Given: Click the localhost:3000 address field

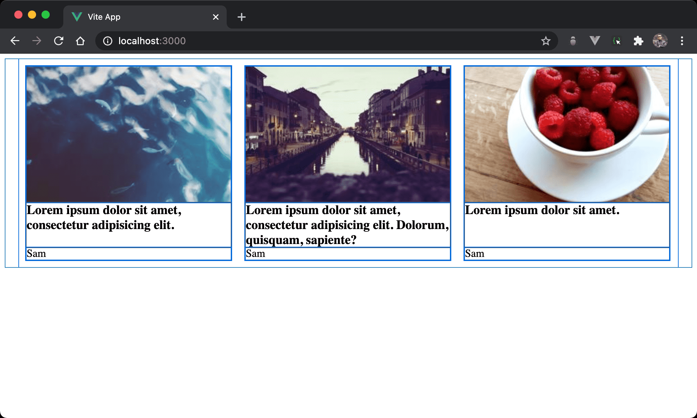Looking at the screenshot, I should click(x=306, y=41).
